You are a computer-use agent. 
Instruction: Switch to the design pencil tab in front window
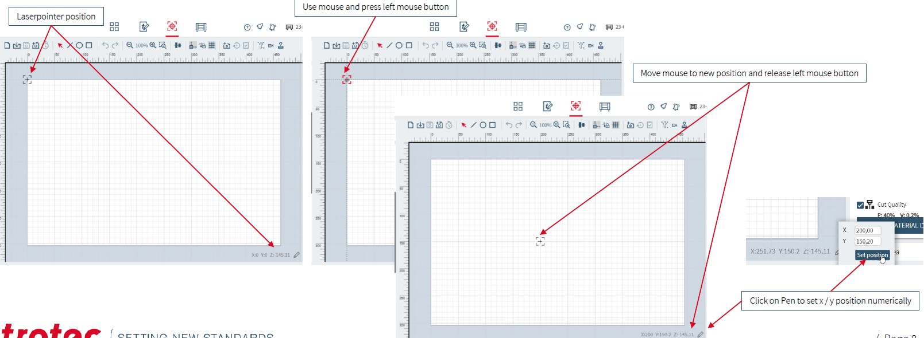click(x=548, y=107)
